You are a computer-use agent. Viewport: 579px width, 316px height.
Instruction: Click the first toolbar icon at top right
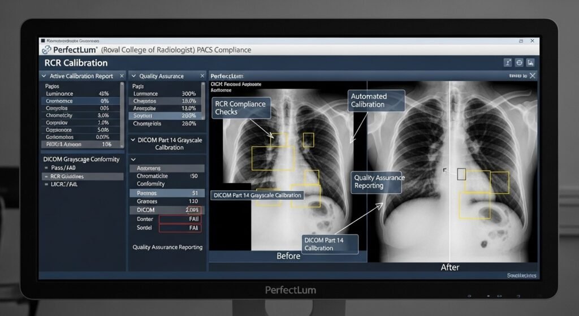[x=507, y=63]
